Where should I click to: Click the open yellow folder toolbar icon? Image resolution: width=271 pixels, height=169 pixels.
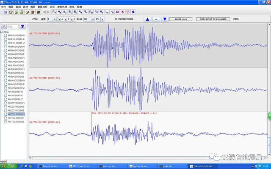(27, 12)
